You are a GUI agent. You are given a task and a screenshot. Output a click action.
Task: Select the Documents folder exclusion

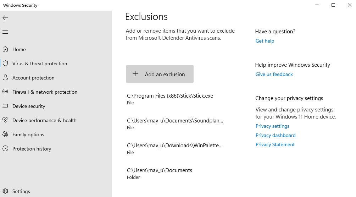pyautogui.click(x=160, y=174)
